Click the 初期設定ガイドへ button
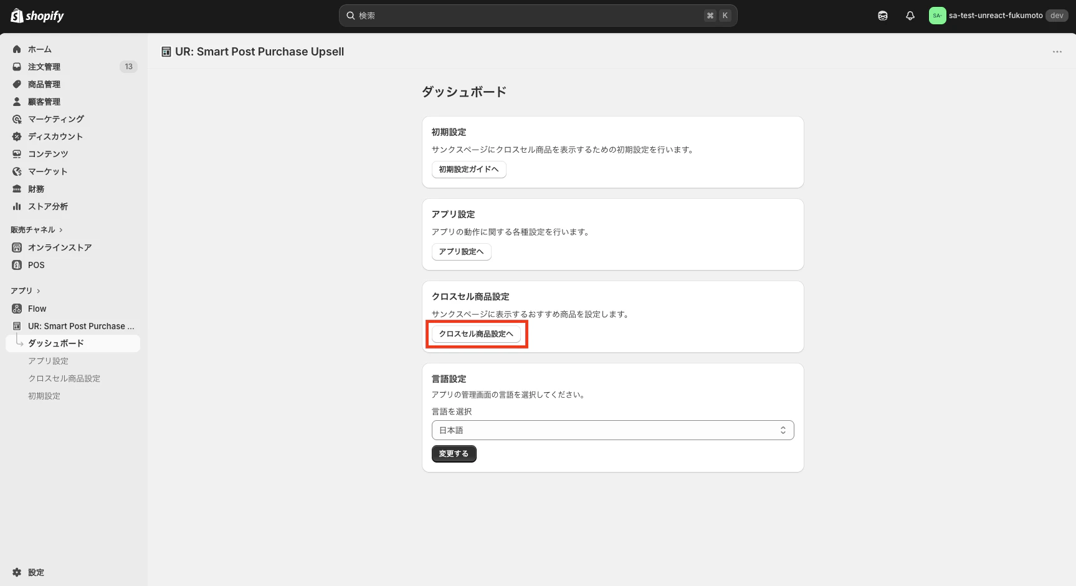Viewport: 1076px width, 586px height. (x=469, y=170)
